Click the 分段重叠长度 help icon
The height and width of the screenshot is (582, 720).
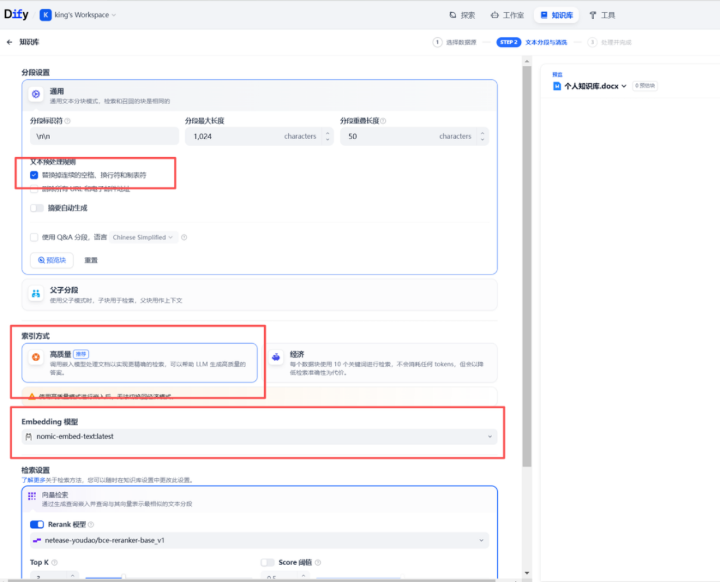pyautogui.click(x=383, y=121)
